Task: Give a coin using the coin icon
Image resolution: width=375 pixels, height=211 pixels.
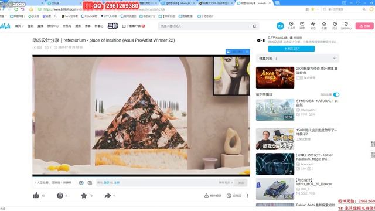Action: pyautogui.click(x=60, y=195)
